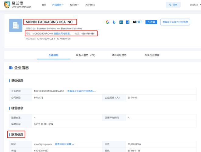The height and width of the screenshot is (152, 201).
Task: Open Bing search icon for company
Action: click(114, 22)
